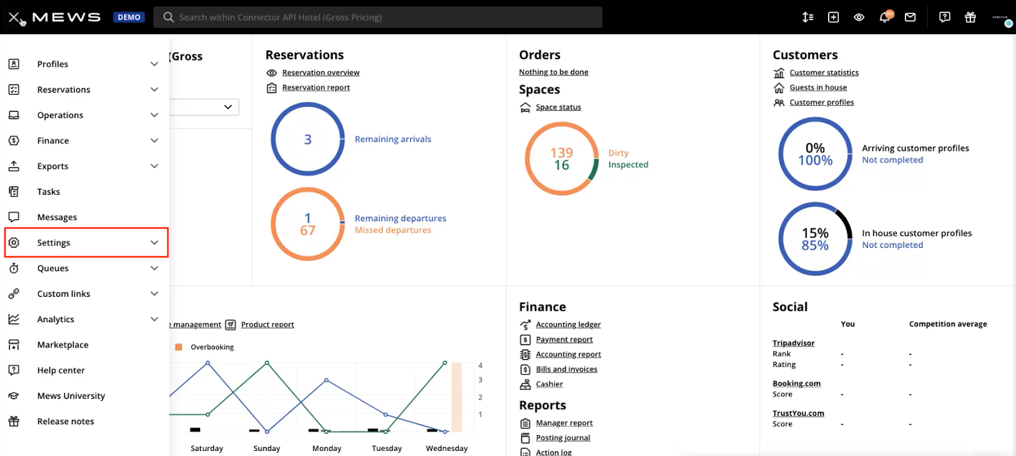Click the orange Overbooking legend swatch
The image size is (1016, 456).
(x=178, y=347)
